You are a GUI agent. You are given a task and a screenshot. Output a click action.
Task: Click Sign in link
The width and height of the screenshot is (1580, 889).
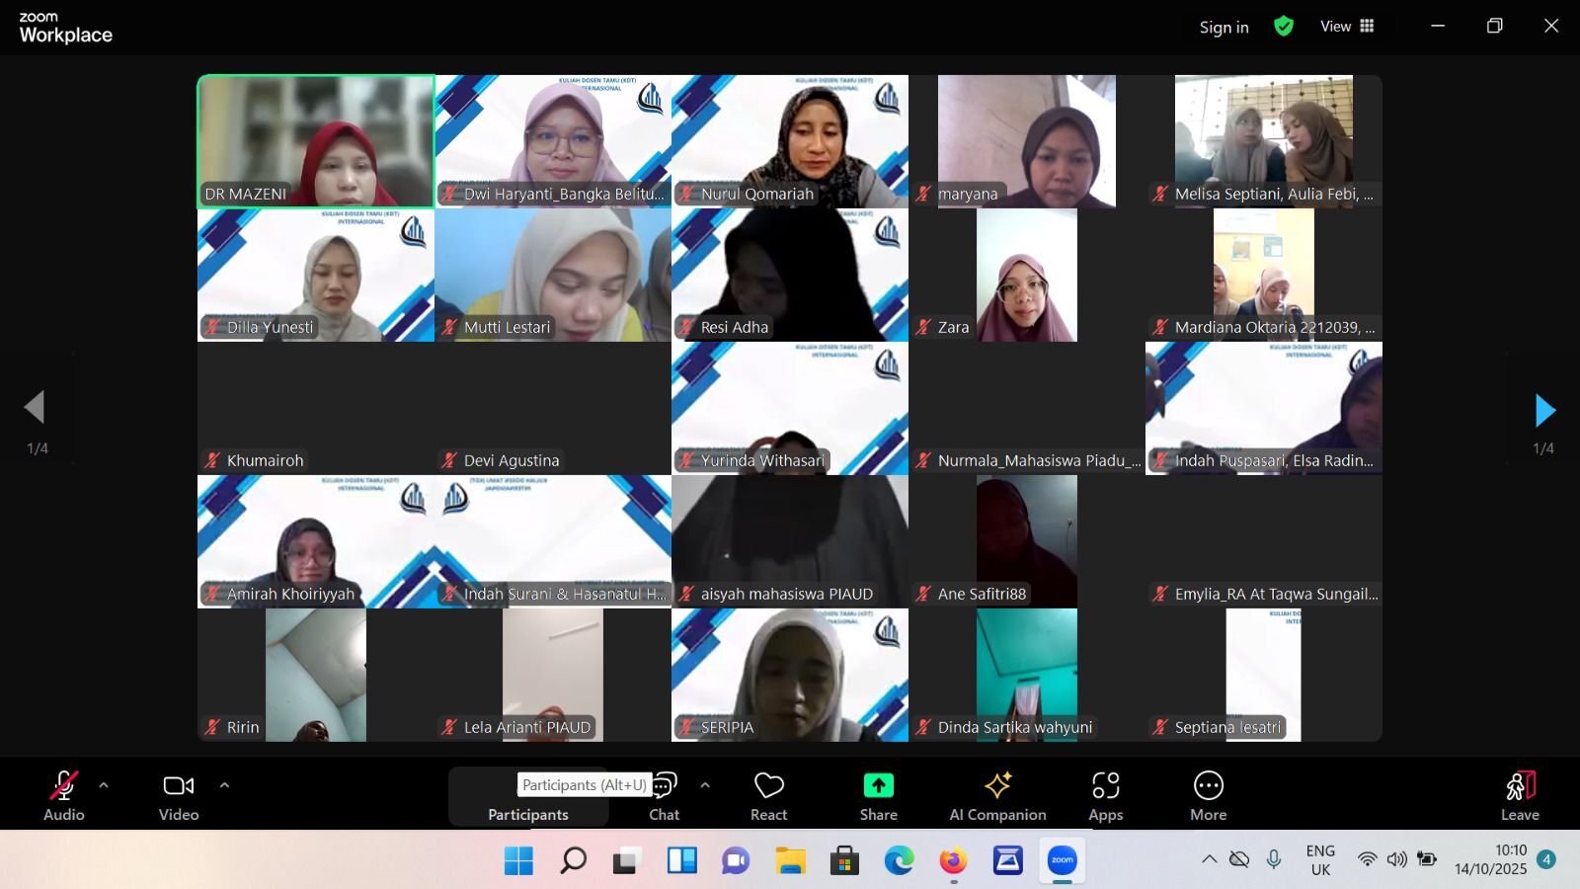point(1224,28)
